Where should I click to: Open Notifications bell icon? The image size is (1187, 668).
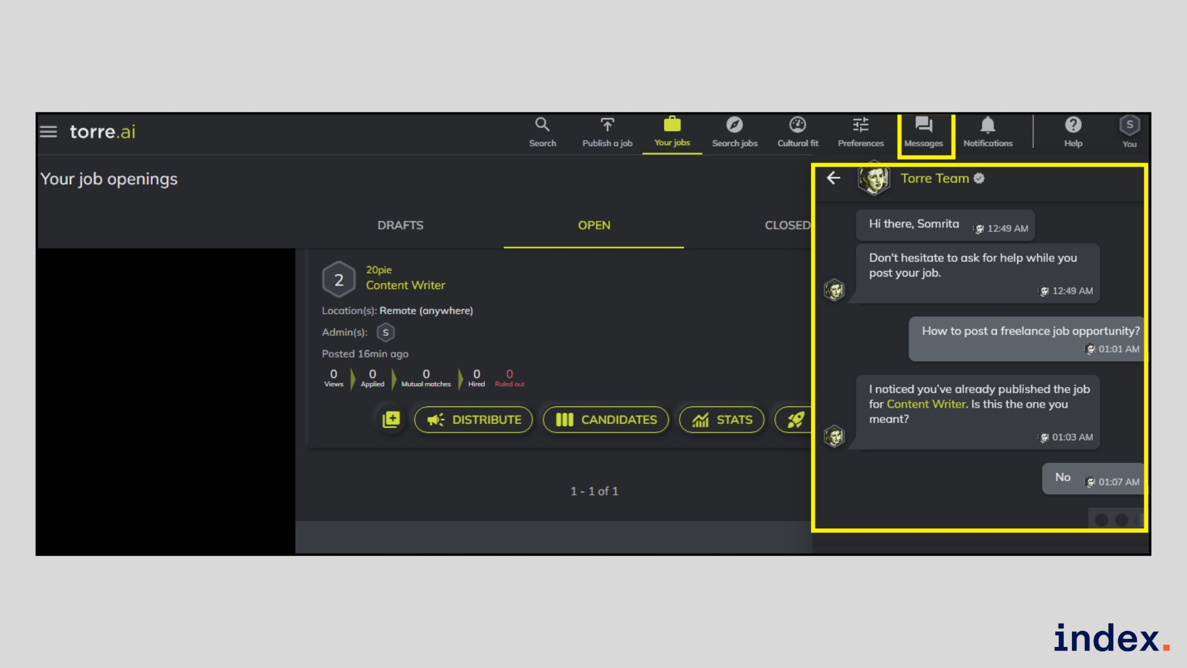click(987, 126)
